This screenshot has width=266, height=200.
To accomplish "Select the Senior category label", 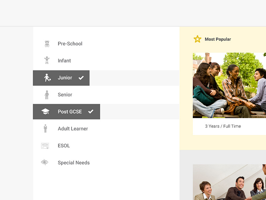I will (x=65, y=95).
